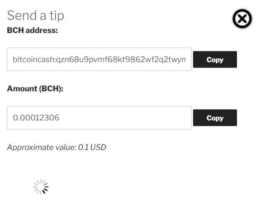
Task: Place cursor on the 0.00012306 value
Action: click(x=36, y=118)
